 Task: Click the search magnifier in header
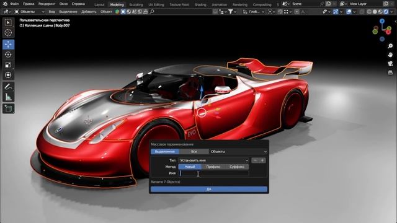152,12
